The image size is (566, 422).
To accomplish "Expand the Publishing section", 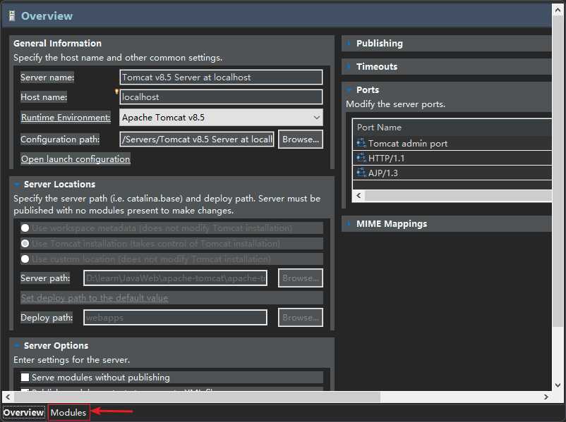I will 349,44.
